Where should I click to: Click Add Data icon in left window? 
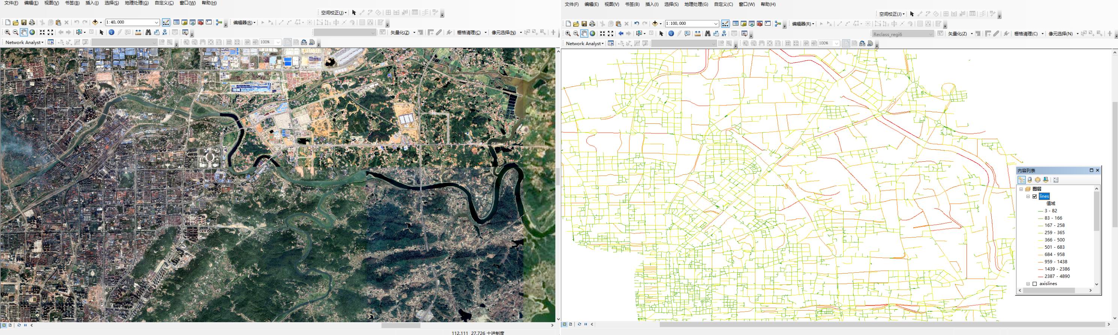95,23
